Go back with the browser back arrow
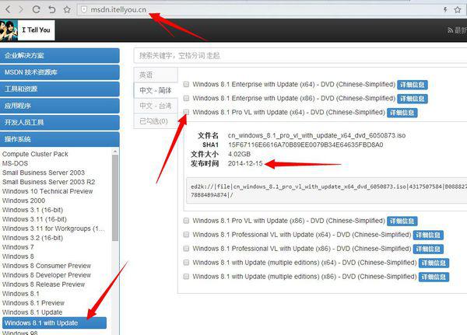Screen dimensions: 467x335 point(8,9)
